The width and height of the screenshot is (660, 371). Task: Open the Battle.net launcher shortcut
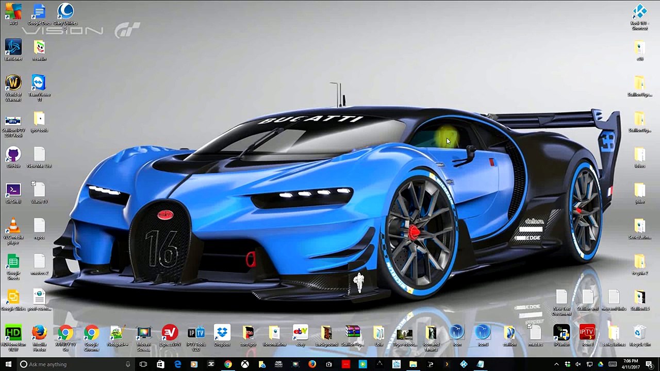(13, 50)
